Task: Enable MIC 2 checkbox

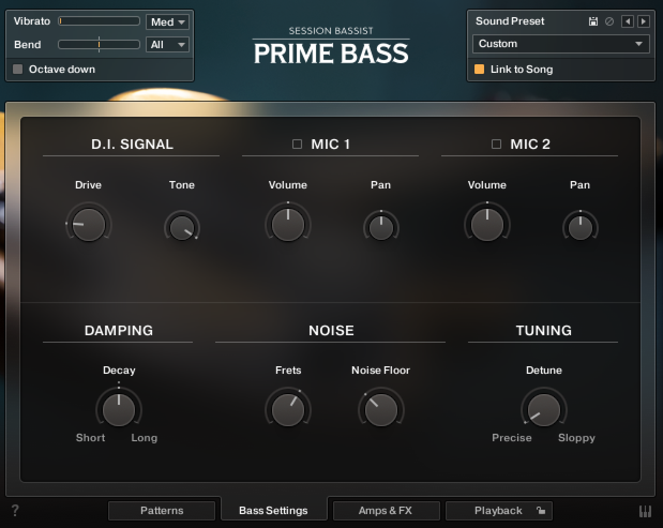Action: 496,144
